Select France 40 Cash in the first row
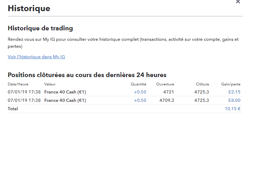 65,92
